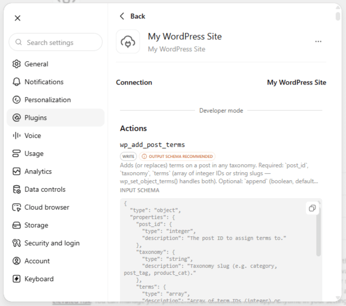Expand the truncated action description text
The height and width of the screenshot is (306, 346).
219,173
